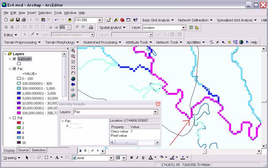Click the Full Extent globe icon

(x=73, y=79)
